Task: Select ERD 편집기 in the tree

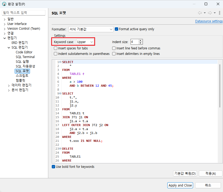Action: [20, 43]
